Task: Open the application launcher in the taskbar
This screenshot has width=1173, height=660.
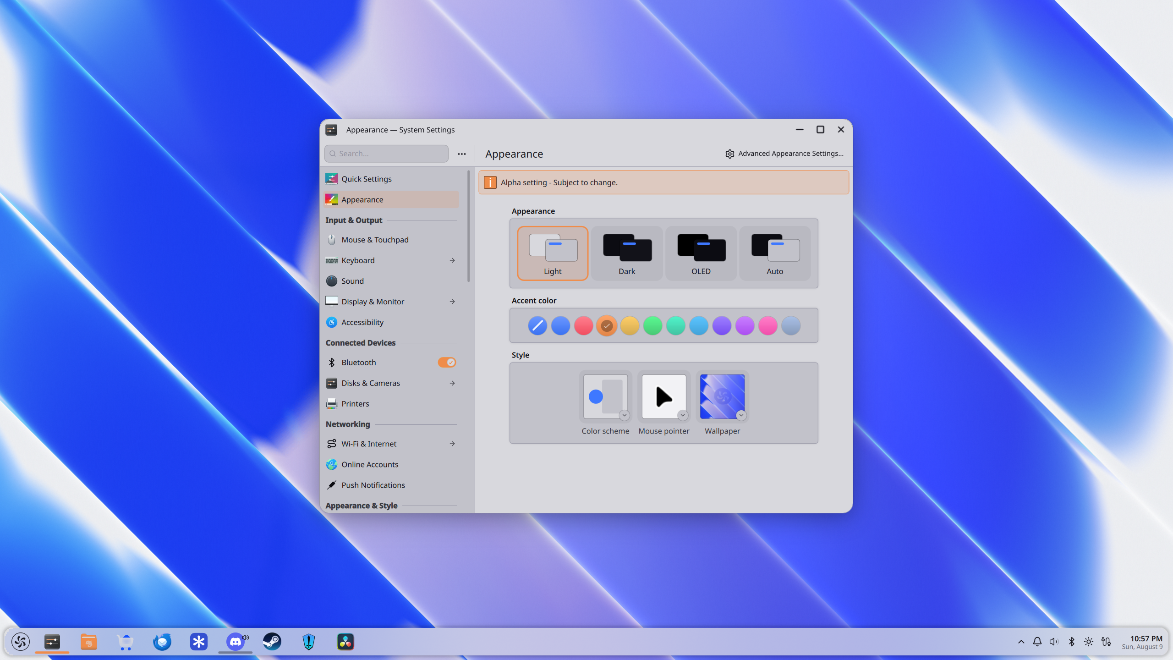Action: click(21, 642)
